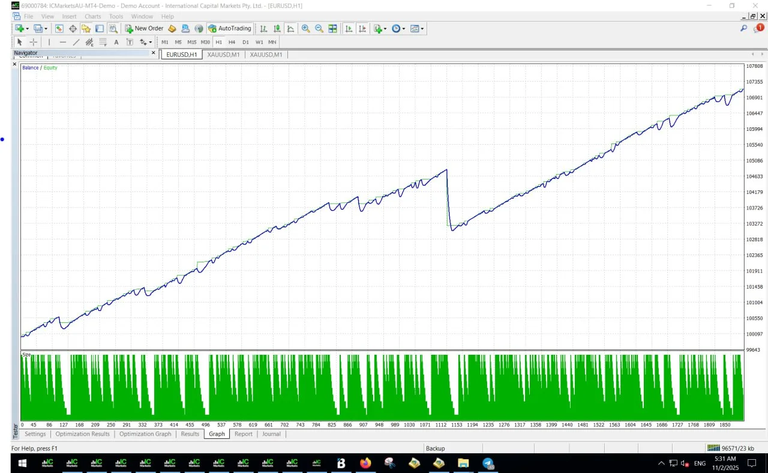Toggle the AutoTrading button

230,28
